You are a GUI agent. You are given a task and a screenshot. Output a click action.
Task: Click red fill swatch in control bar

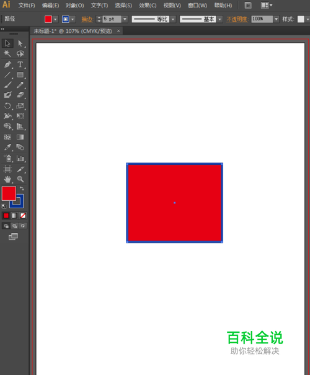[48, 19]
